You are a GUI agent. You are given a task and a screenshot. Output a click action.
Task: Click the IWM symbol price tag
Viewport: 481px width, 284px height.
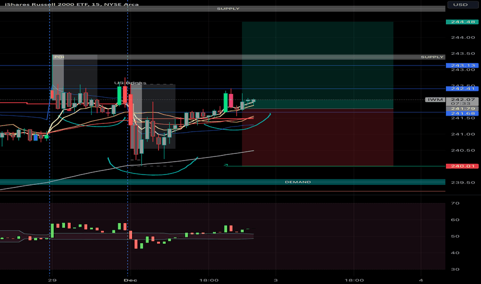tap(435, 100)
